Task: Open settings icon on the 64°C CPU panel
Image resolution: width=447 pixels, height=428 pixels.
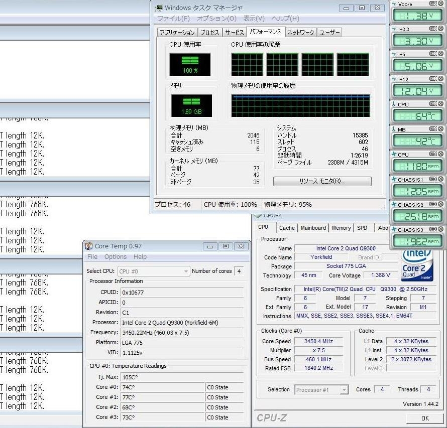Action: point(433,104)
